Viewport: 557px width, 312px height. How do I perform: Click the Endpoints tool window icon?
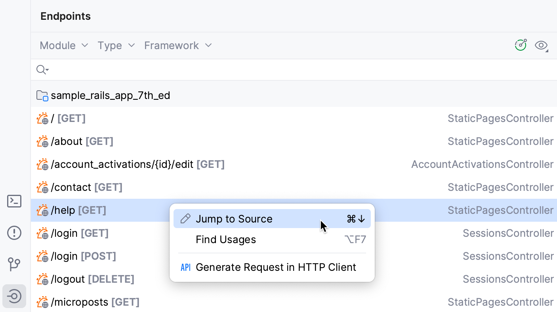pos(14,296)
